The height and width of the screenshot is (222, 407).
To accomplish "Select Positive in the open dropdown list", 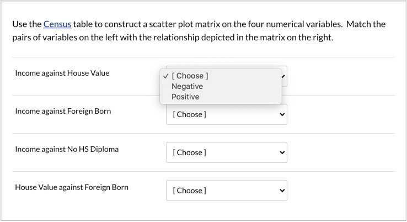I will (x=185, y=97).
